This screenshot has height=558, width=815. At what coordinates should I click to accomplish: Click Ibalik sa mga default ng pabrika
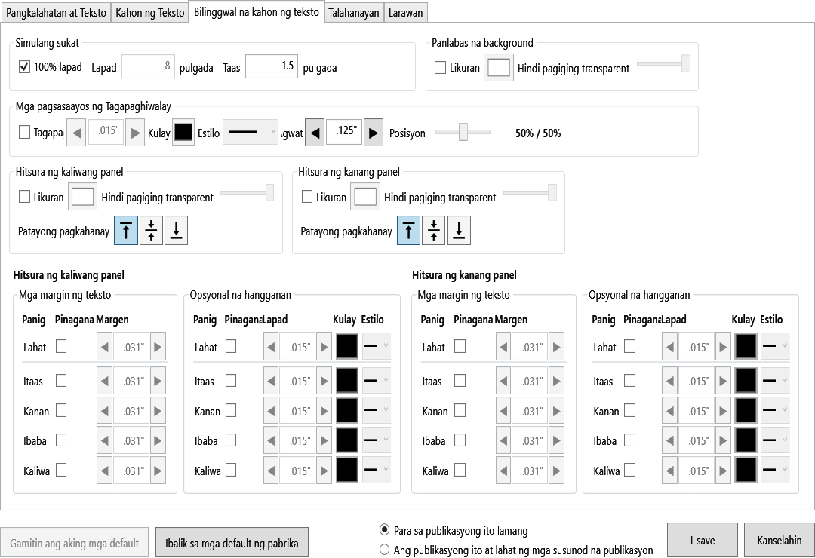pos(232,543)
